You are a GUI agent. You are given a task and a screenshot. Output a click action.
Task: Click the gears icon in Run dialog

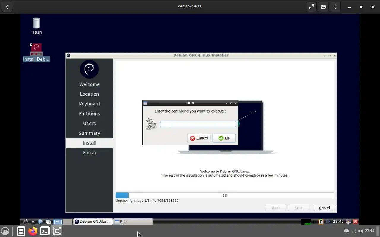pos(151,124)
